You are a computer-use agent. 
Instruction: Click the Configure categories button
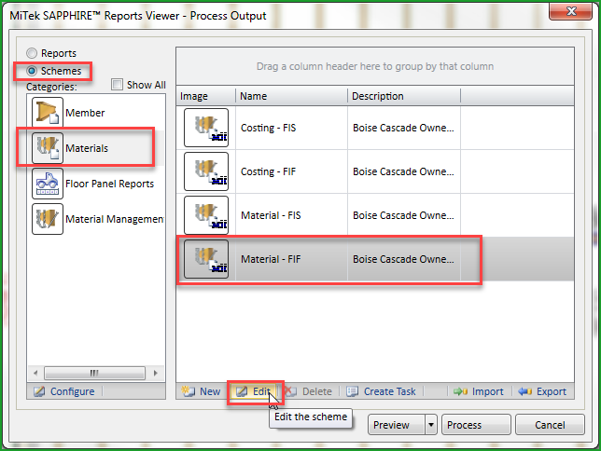point(63,391)
